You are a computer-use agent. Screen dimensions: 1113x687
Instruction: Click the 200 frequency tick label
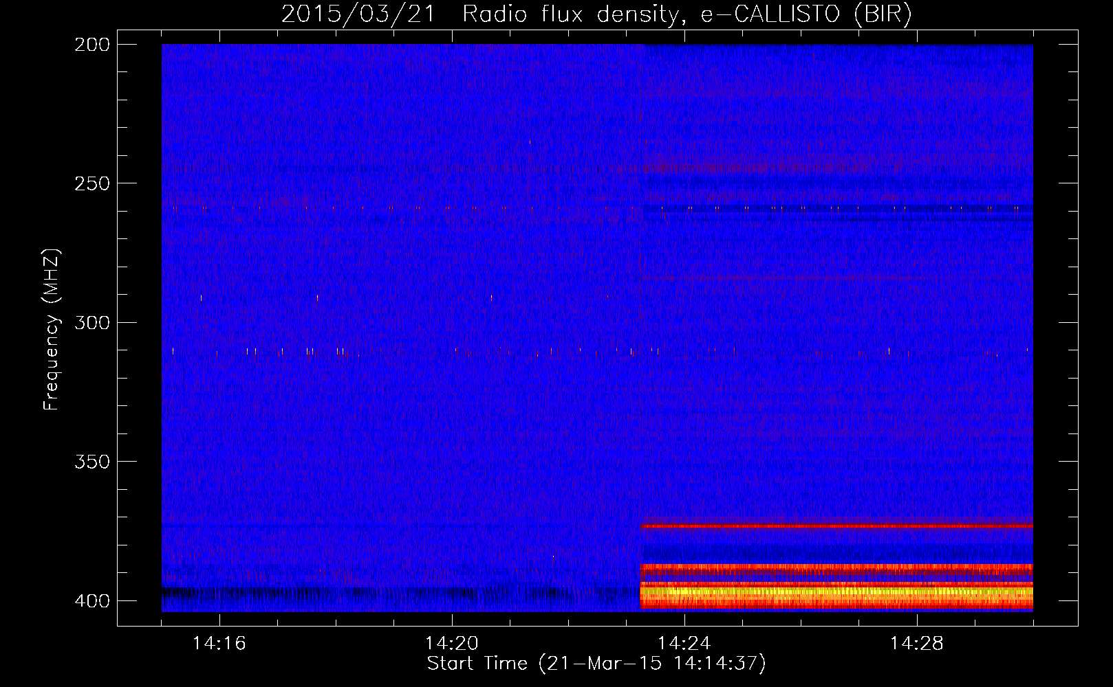tap(91, 45)
